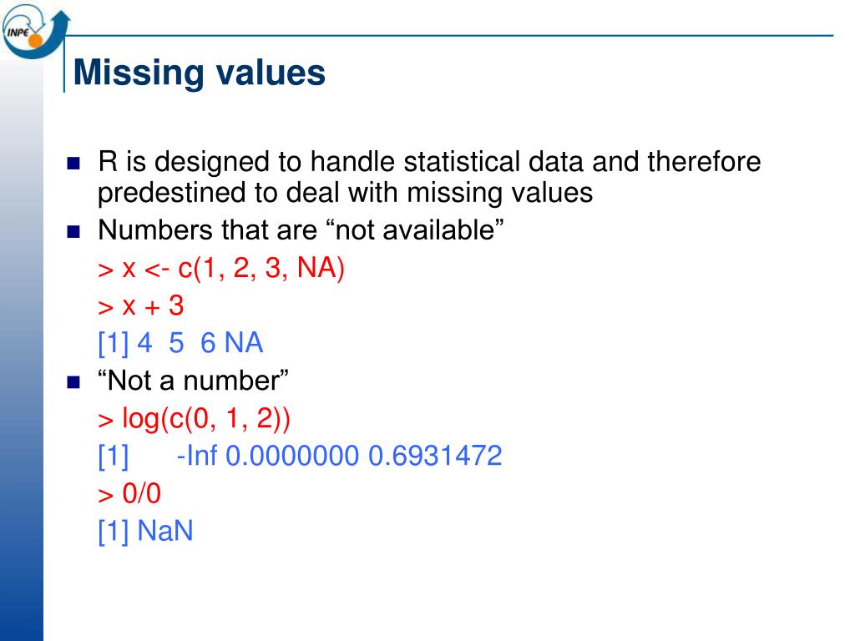Select the '[1] NaN' output line
This screenshot has width=855, height=641.
[145, 531]
